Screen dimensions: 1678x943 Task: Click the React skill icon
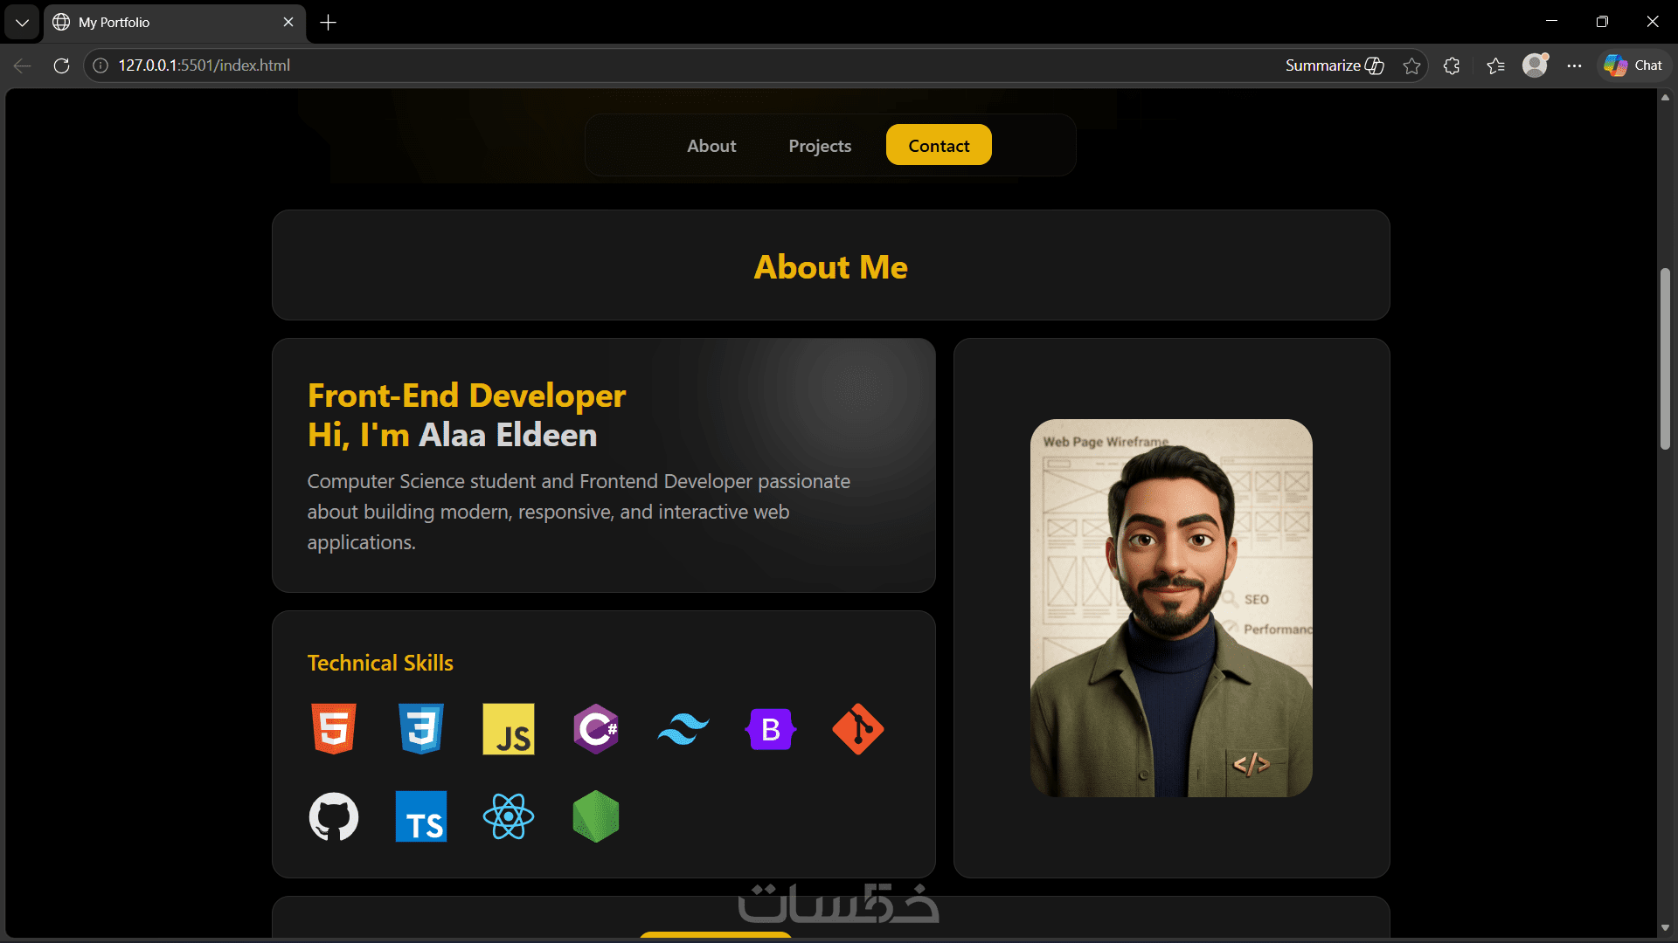click(x=509, y=816)
